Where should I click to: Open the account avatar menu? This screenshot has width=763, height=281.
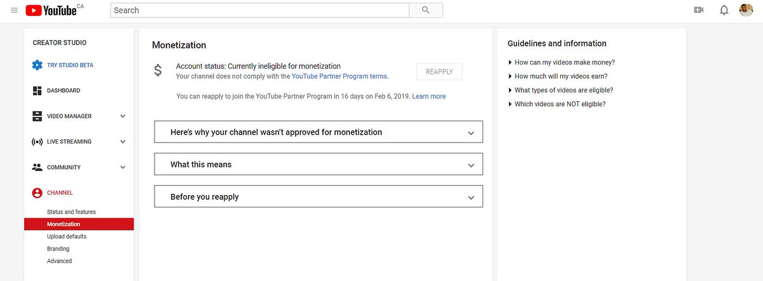[x=746, y=10]
